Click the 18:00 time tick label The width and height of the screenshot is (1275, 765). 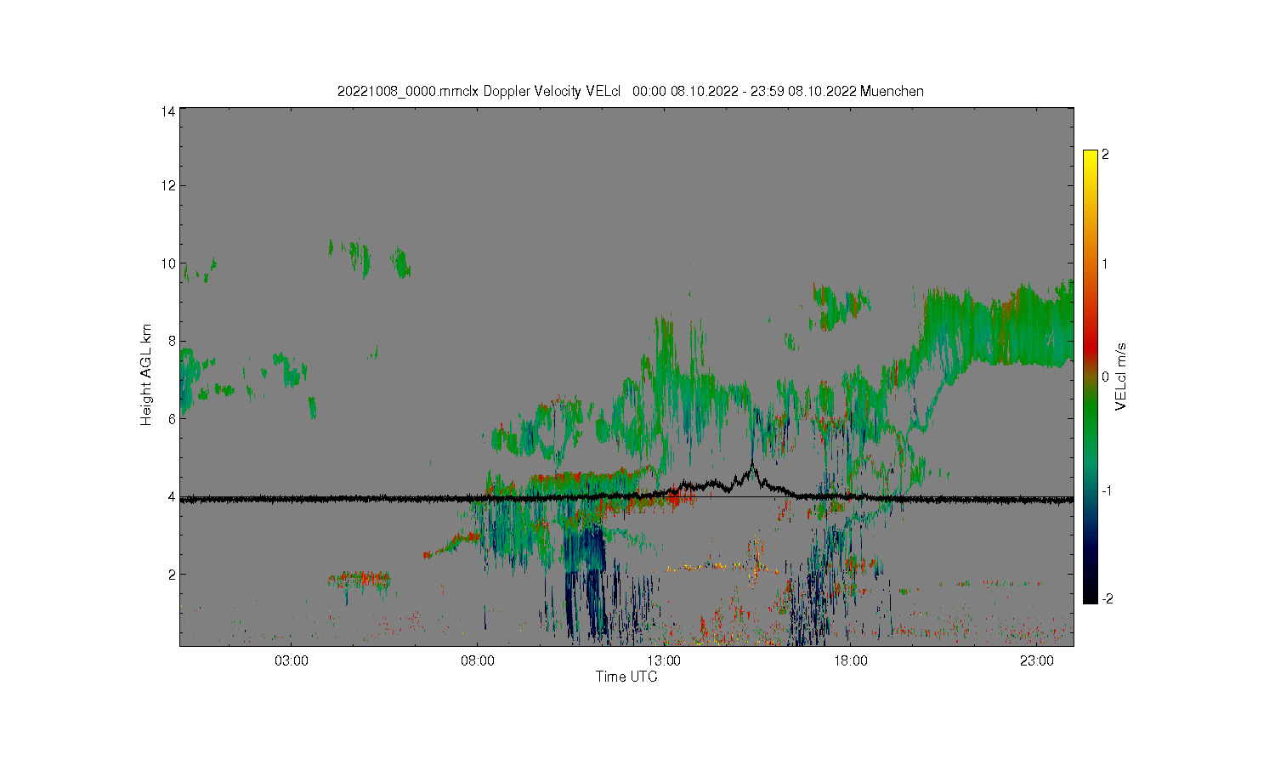click(x=851, y=661)
